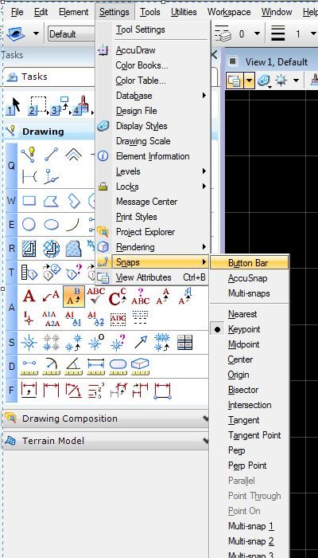Open Tool Settings from the Settings menu
The height and width of the screenshot is (558, 318).
[x=140, y=29]
